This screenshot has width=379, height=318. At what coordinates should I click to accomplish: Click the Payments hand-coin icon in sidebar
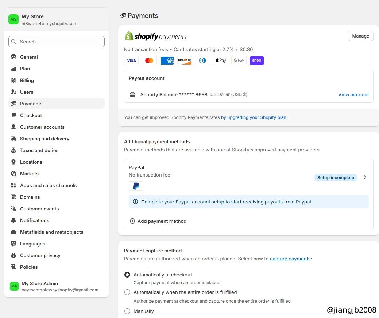13,104
